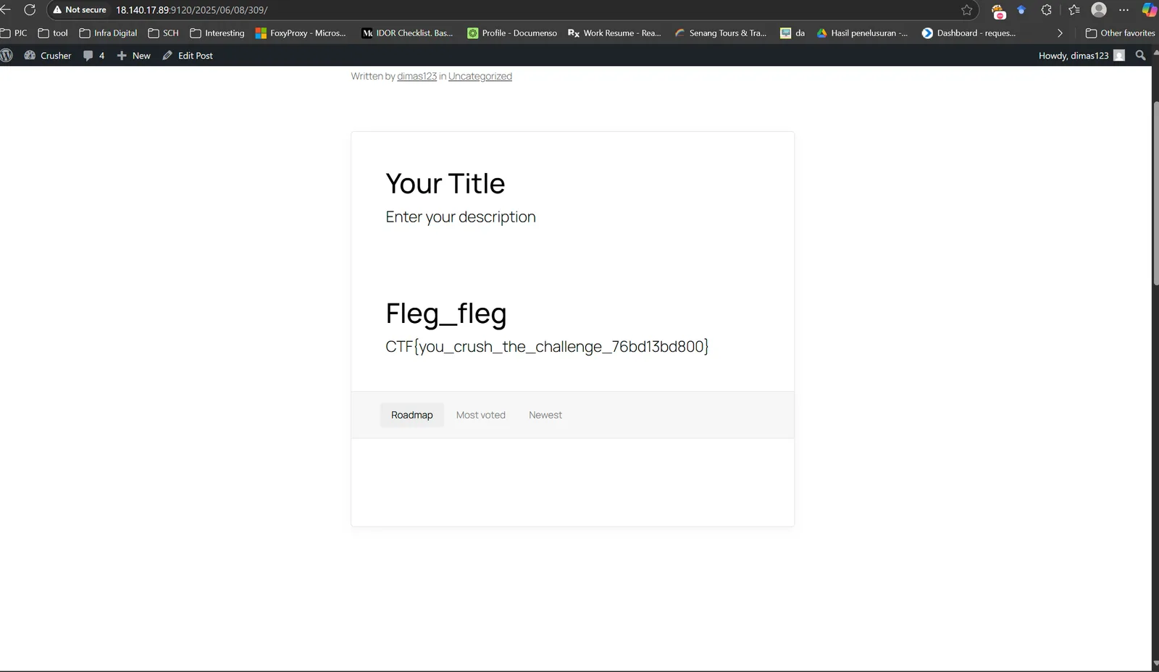Star this page as a favorite
This screenshot has height=672, width=1159.
pyautogui.click(x=967, y=10)
